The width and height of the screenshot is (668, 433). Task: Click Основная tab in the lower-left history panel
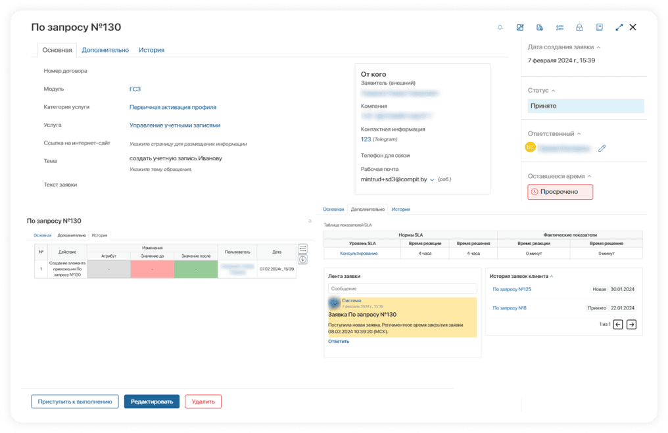click(43, 235)
